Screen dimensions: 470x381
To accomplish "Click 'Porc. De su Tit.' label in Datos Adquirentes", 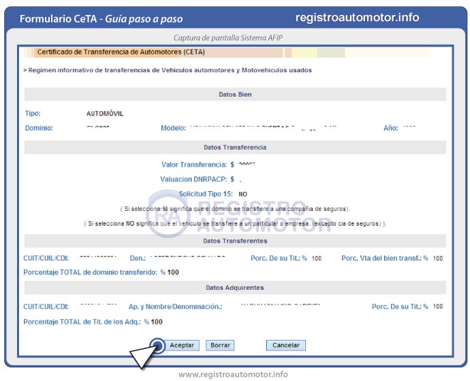I will [400, 306].
